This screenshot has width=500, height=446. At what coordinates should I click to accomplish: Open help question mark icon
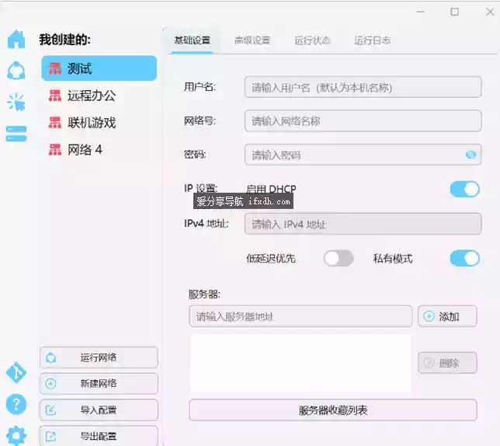[16, 404]
